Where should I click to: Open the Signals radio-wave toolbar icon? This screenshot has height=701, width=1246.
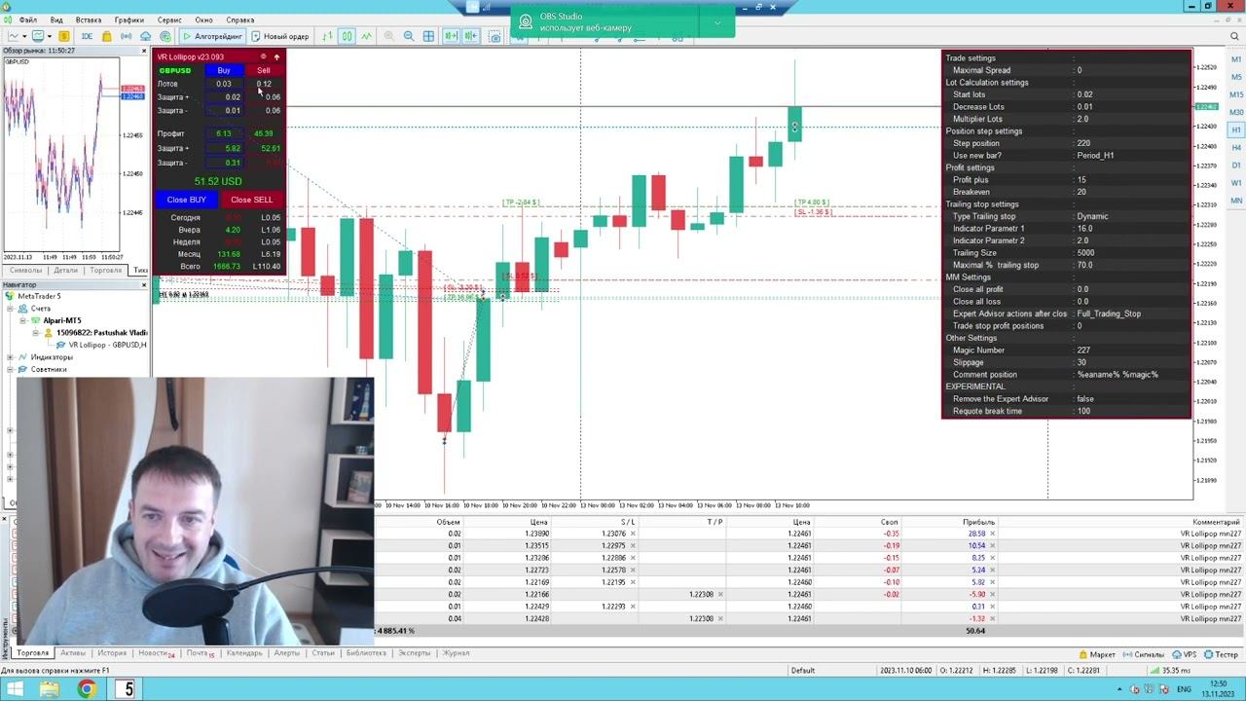(127, 36)
